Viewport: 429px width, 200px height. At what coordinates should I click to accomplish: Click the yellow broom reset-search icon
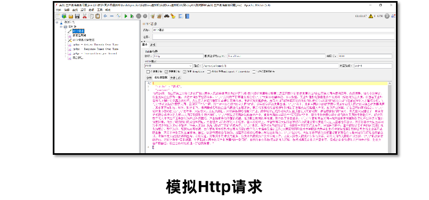(x=173, y=16)
